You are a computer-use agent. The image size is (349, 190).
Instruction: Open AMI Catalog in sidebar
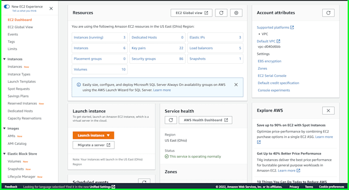tap(17, 144)
